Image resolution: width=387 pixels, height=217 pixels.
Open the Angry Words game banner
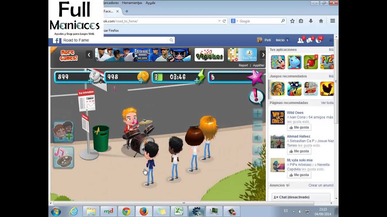tap(242, 55)
